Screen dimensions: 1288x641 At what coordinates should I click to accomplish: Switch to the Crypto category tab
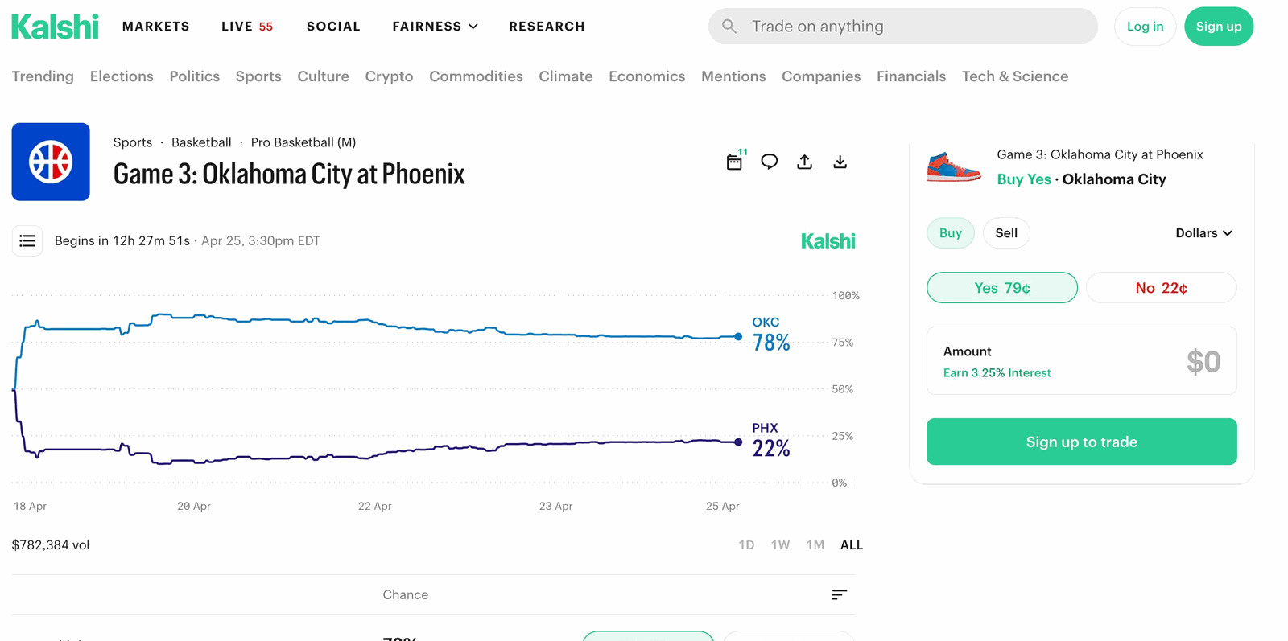coord(389,76)
